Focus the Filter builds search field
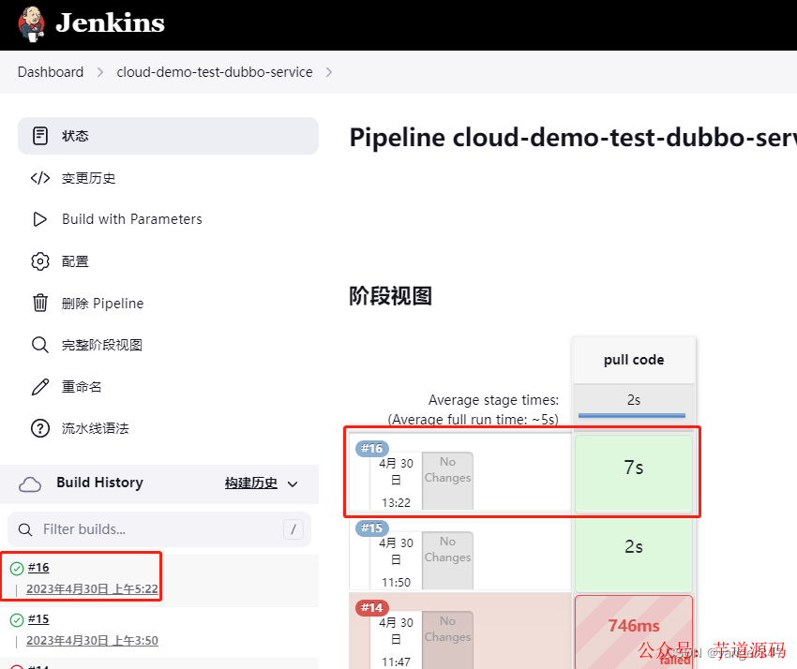The height and width of the screenshot is (669, 797). [x=159, y=529]
